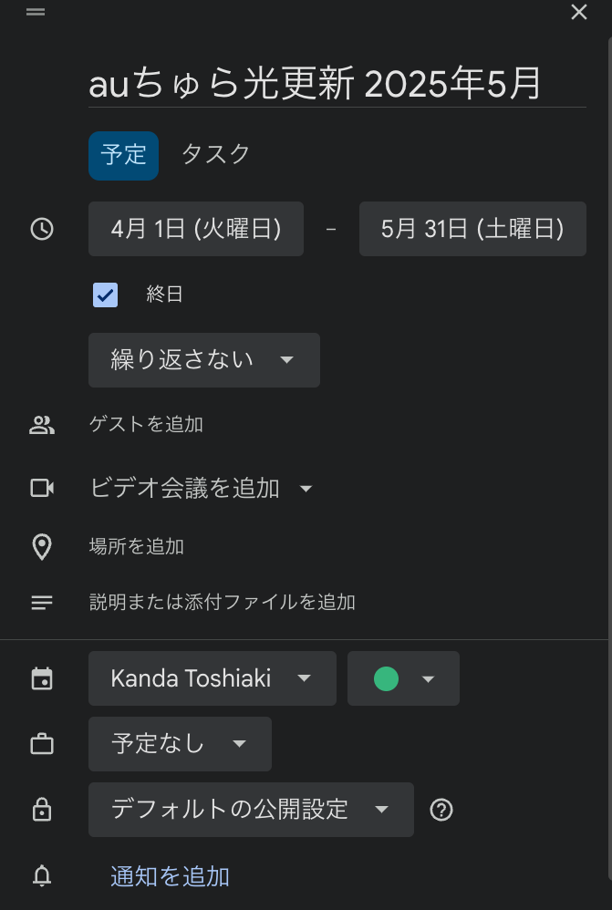The image size is (612, 910).
Task: Select the 予定 tab
Action: pos(123,154)
